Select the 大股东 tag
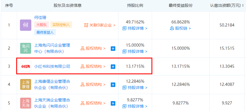Image resolution: width=246 pixels, height=111 pixels. [42, 25]
